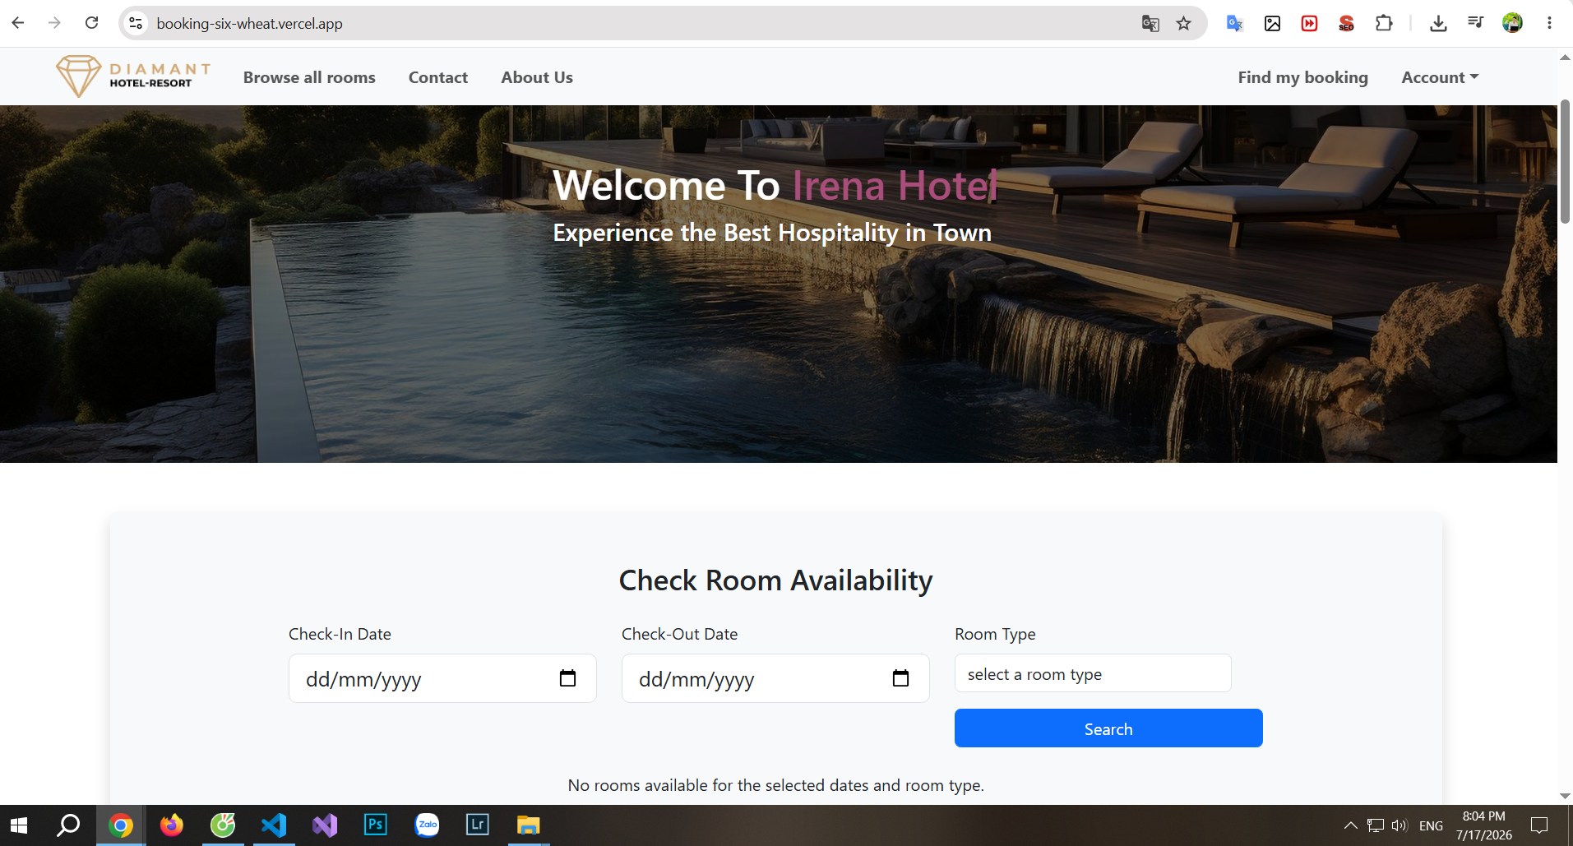Viewport: 1573px width, 846px height.
Task: Click the red video downloader extension icon
Action: click(1309, 23)
